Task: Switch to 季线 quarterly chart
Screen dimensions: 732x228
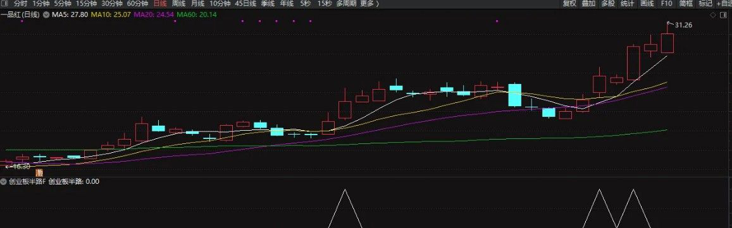Action: coord(268,4)
